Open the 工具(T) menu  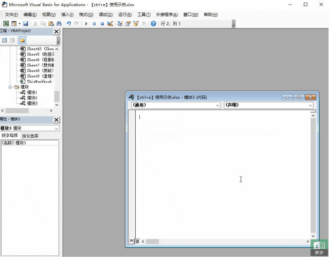(x=144, y=15)
